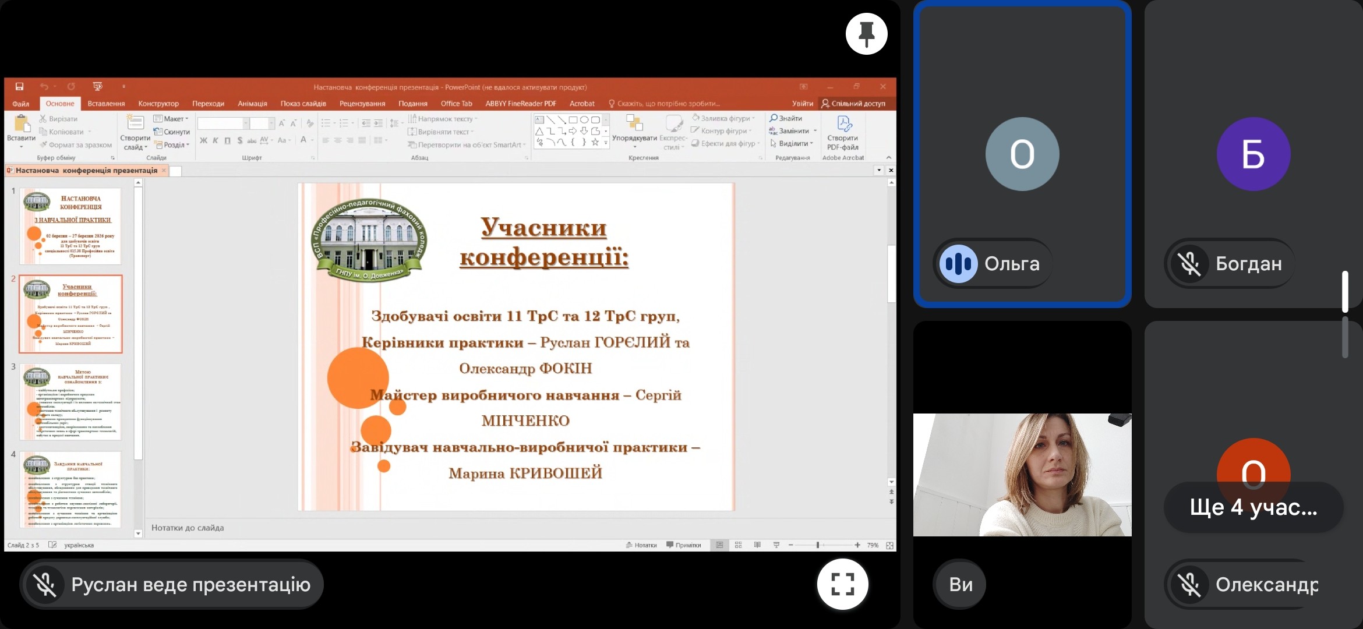Unpin the shared presentation with pin icon

pos(866,34)
